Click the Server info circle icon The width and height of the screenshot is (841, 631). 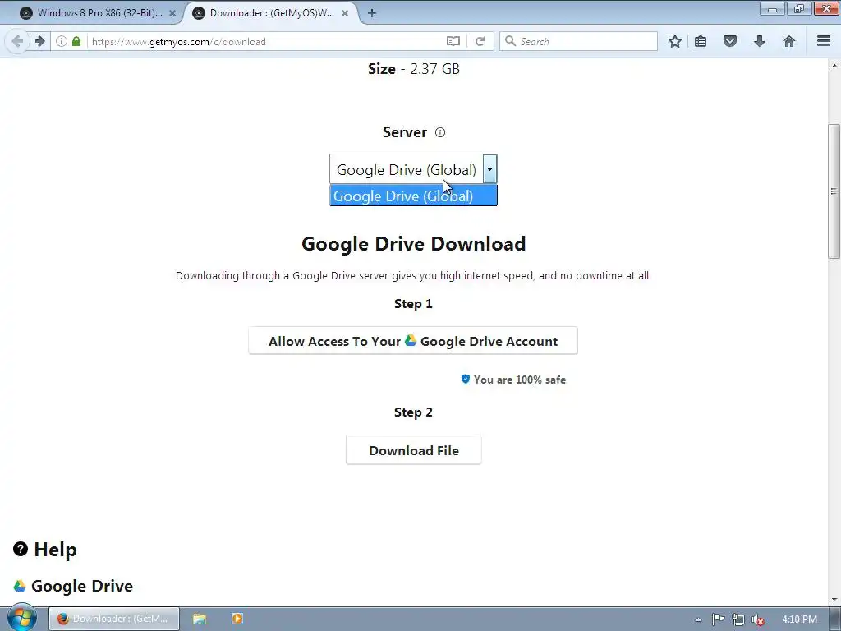coord(440,132)
